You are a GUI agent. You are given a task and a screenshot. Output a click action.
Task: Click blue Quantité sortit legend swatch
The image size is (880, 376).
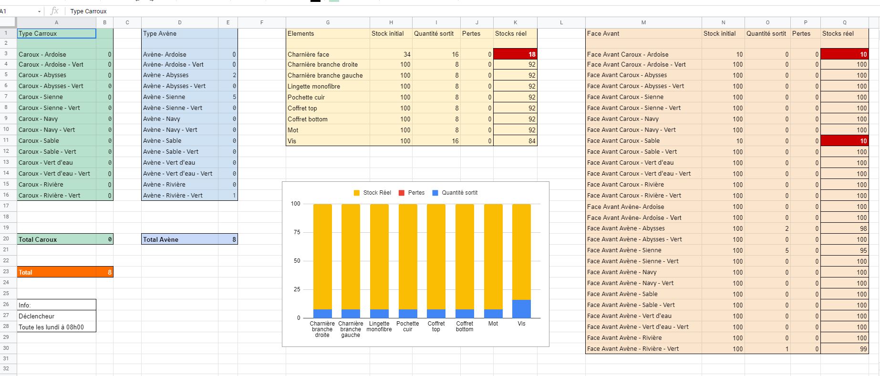[x=435, y=193]
